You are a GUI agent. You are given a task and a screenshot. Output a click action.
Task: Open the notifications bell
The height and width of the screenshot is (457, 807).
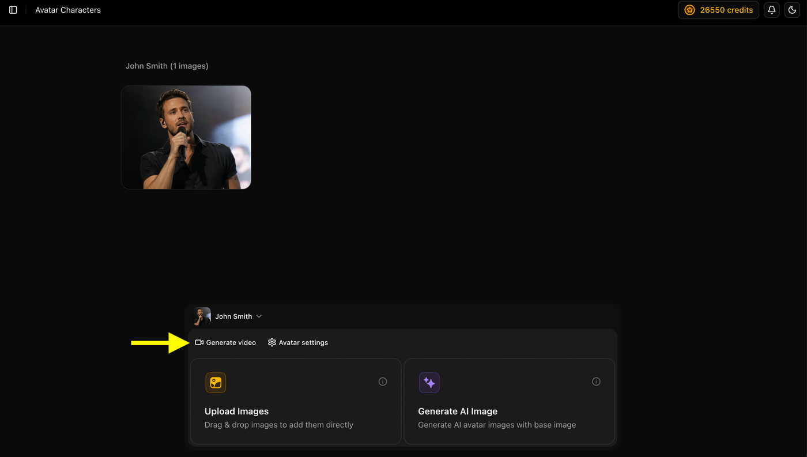[x=771, y=10]
